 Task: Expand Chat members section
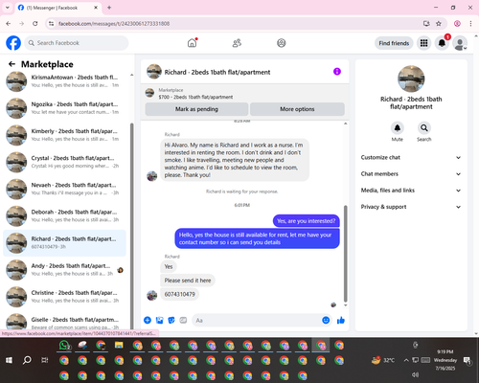(x=411, y=174)
